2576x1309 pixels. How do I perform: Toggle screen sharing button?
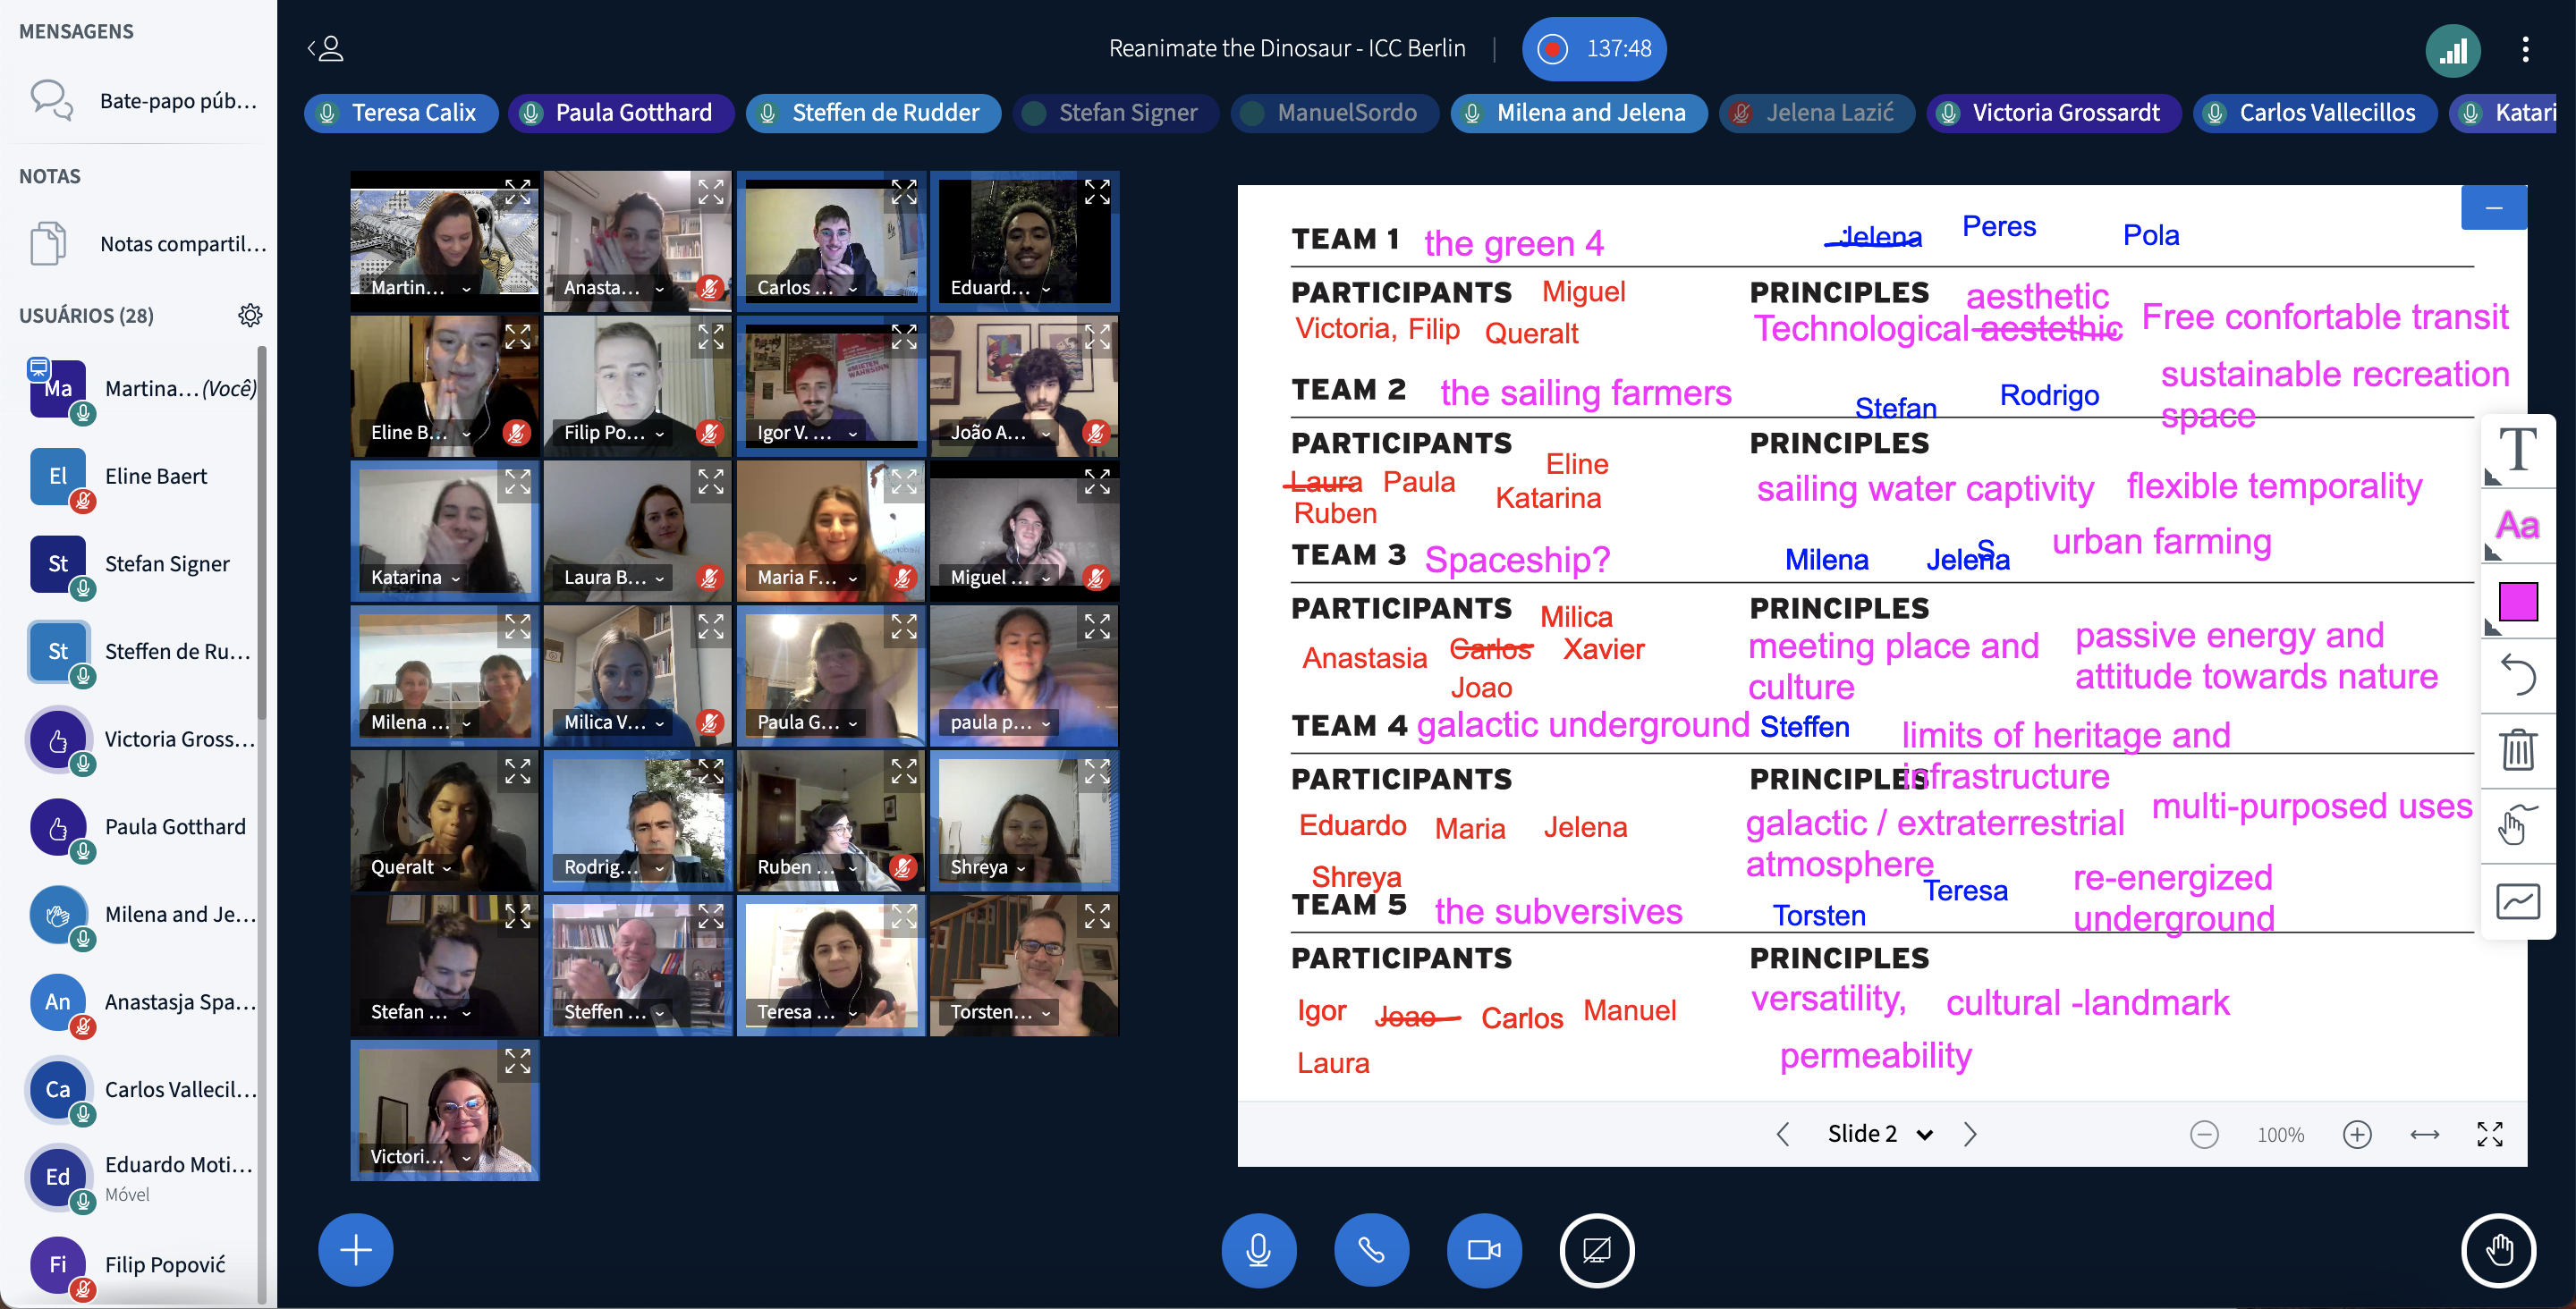(x=1597, y=1250)
